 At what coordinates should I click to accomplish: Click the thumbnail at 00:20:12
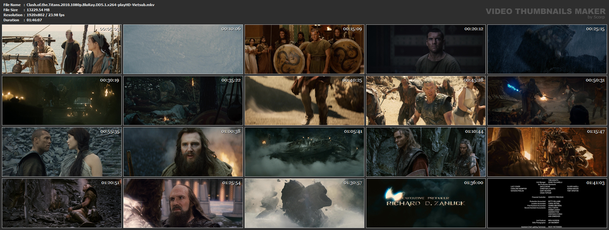(426, 49)
